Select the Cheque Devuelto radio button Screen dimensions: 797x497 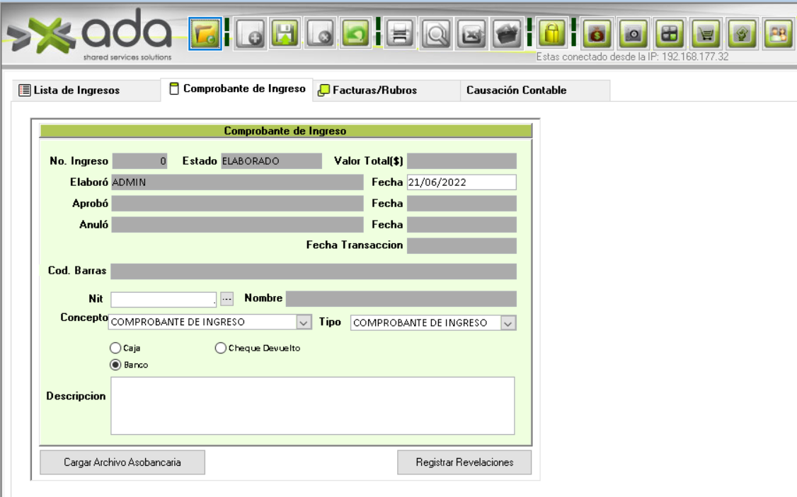tap(220, 348)
